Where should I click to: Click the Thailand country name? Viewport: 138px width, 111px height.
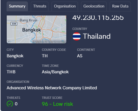point(97,36)
